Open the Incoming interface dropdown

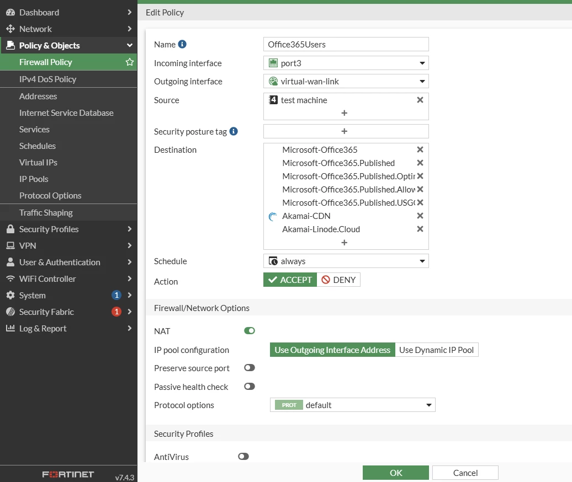click(346, 63)
